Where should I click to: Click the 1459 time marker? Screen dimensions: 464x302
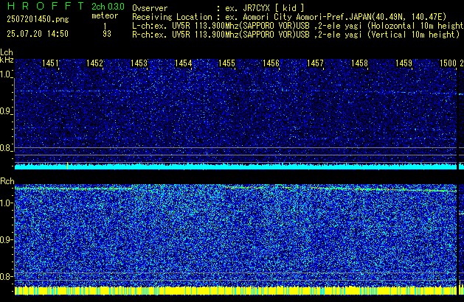404,63
